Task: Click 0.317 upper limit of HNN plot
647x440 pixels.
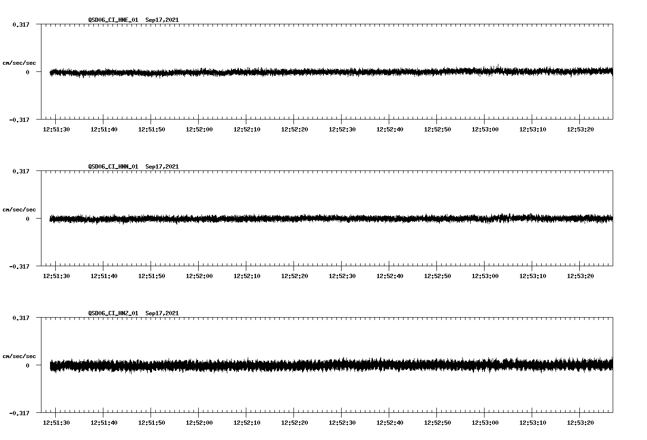Action: coord(20,171)
